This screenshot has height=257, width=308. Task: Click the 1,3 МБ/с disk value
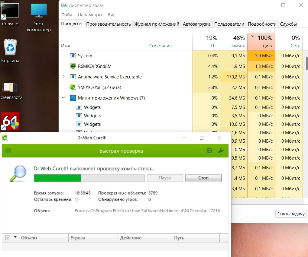(264, 66)
